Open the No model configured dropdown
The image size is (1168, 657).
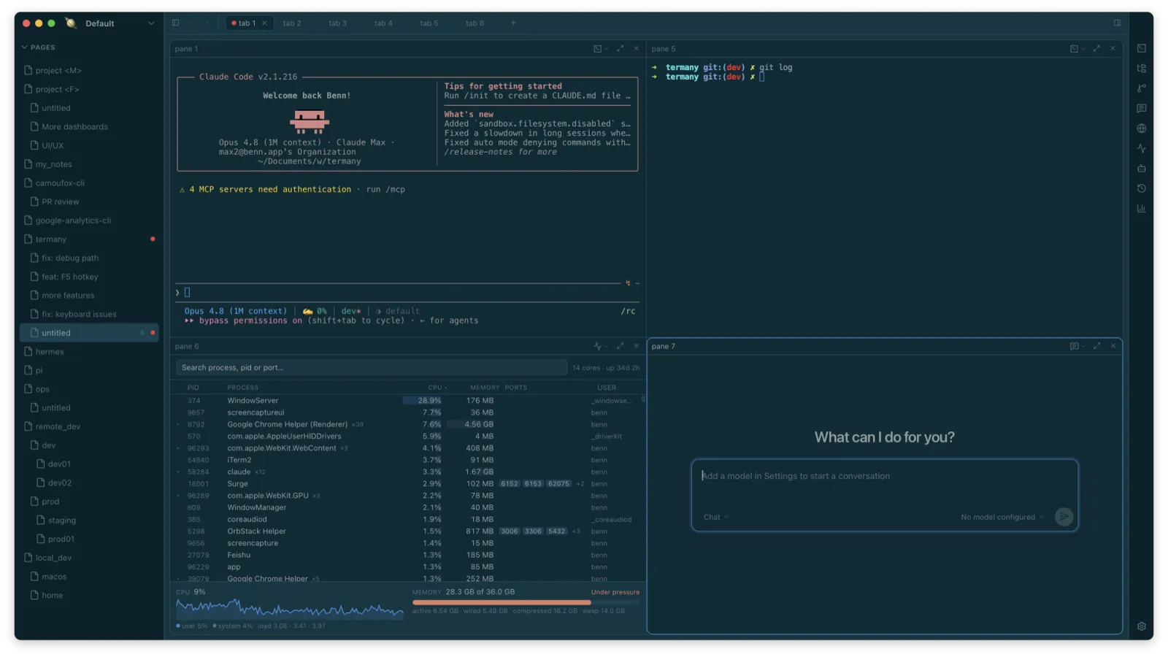[x=1002, y=517]
